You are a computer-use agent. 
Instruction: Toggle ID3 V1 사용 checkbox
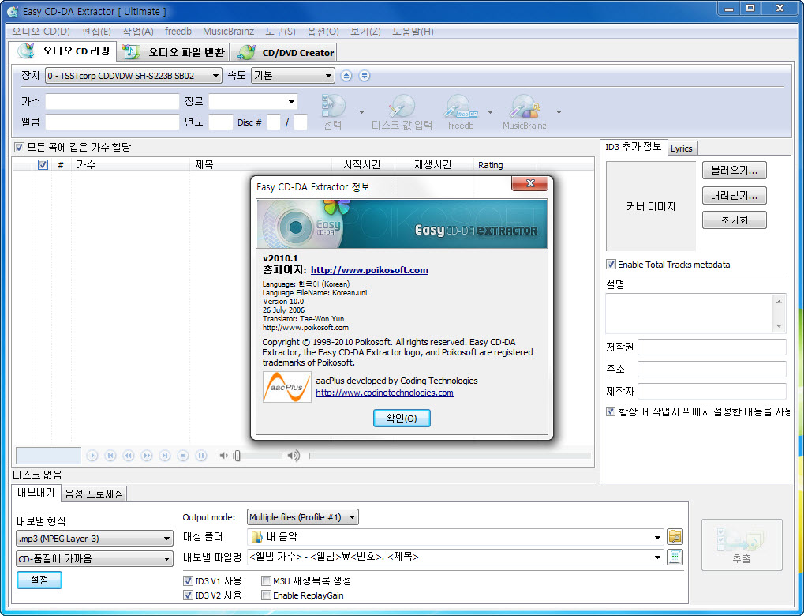point(189,581)
